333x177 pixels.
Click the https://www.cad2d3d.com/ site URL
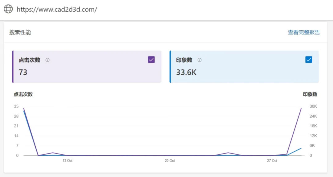57,9
